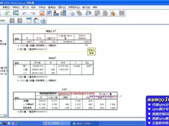Open the Variables icon with colored bars
169x126 pixels.
click(63, 13)
